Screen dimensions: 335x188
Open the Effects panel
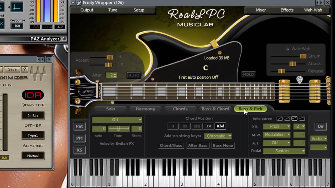tap(287, 10)
